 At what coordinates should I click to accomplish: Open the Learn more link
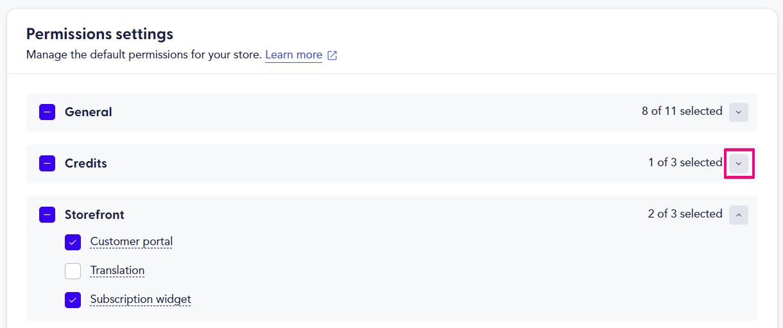point(293,55)
